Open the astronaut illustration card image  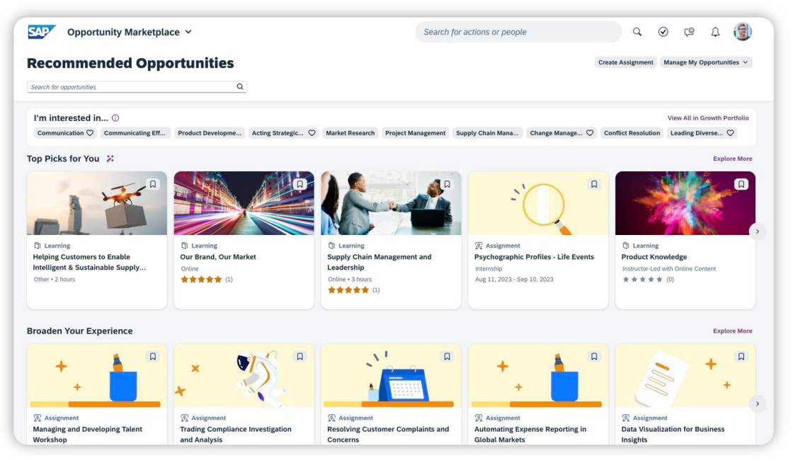(244, 375)
